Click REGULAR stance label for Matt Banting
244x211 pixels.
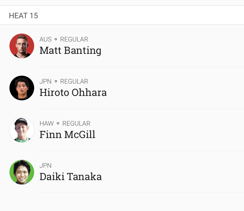[74, 39]
